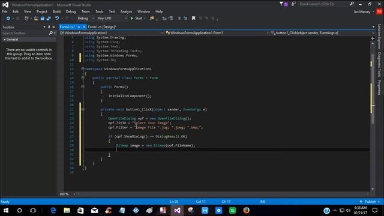Click the Start debugging button

(x=136, y=19)
